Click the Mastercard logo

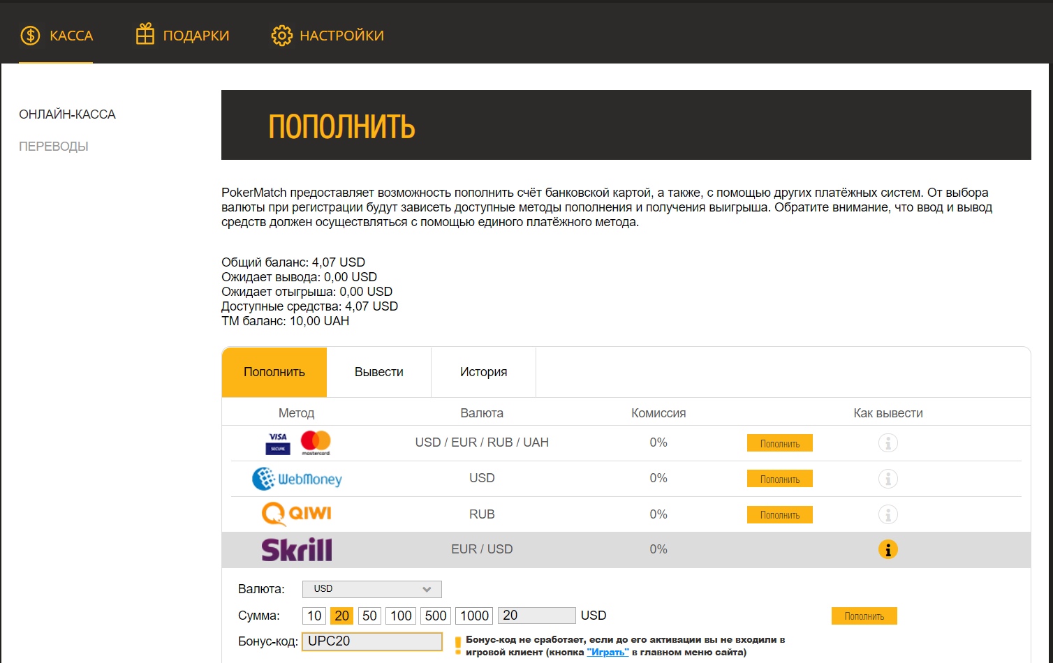[316, 442]
